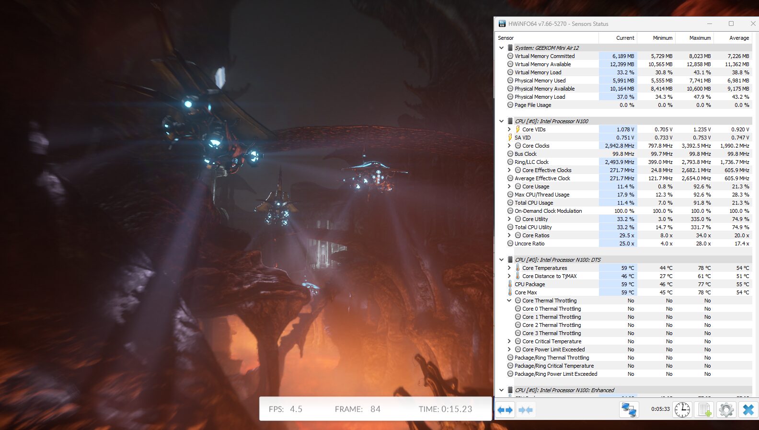
Task: Open the remote network monitoring icon
Action: click(629, 410)
